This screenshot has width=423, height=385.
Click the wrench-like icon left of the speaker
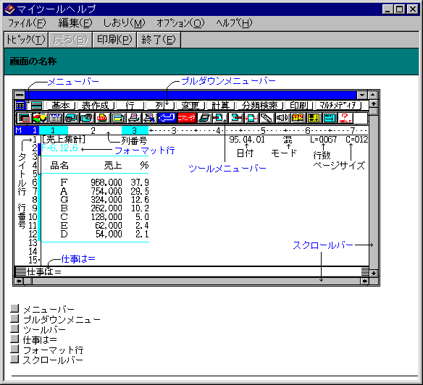point(267,118)
